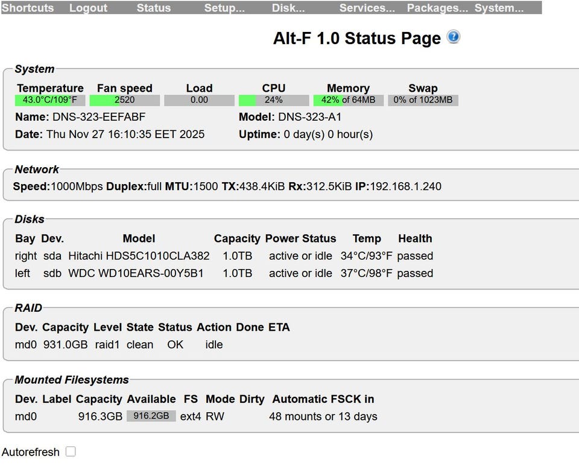The height and width of the screenshot is (470, 579).
Task: Click the Power Status column header
Action: pyautogui.click(x=300, y=238)
